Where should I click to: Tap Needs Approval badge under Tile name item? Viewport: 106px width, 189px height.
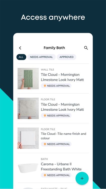(56, 144)
